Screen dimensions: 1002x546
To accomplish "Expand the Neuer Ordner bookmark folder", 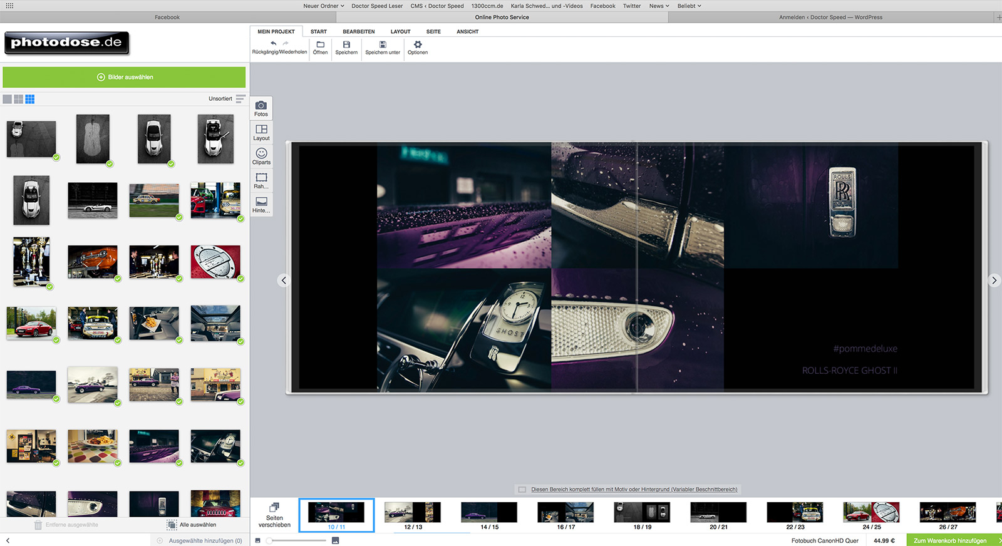I will (324, 6).
